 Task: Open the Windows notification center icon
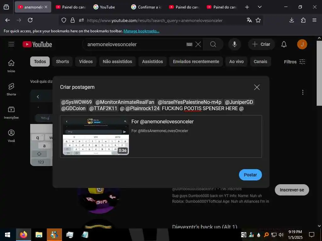[x=312, y=235]
